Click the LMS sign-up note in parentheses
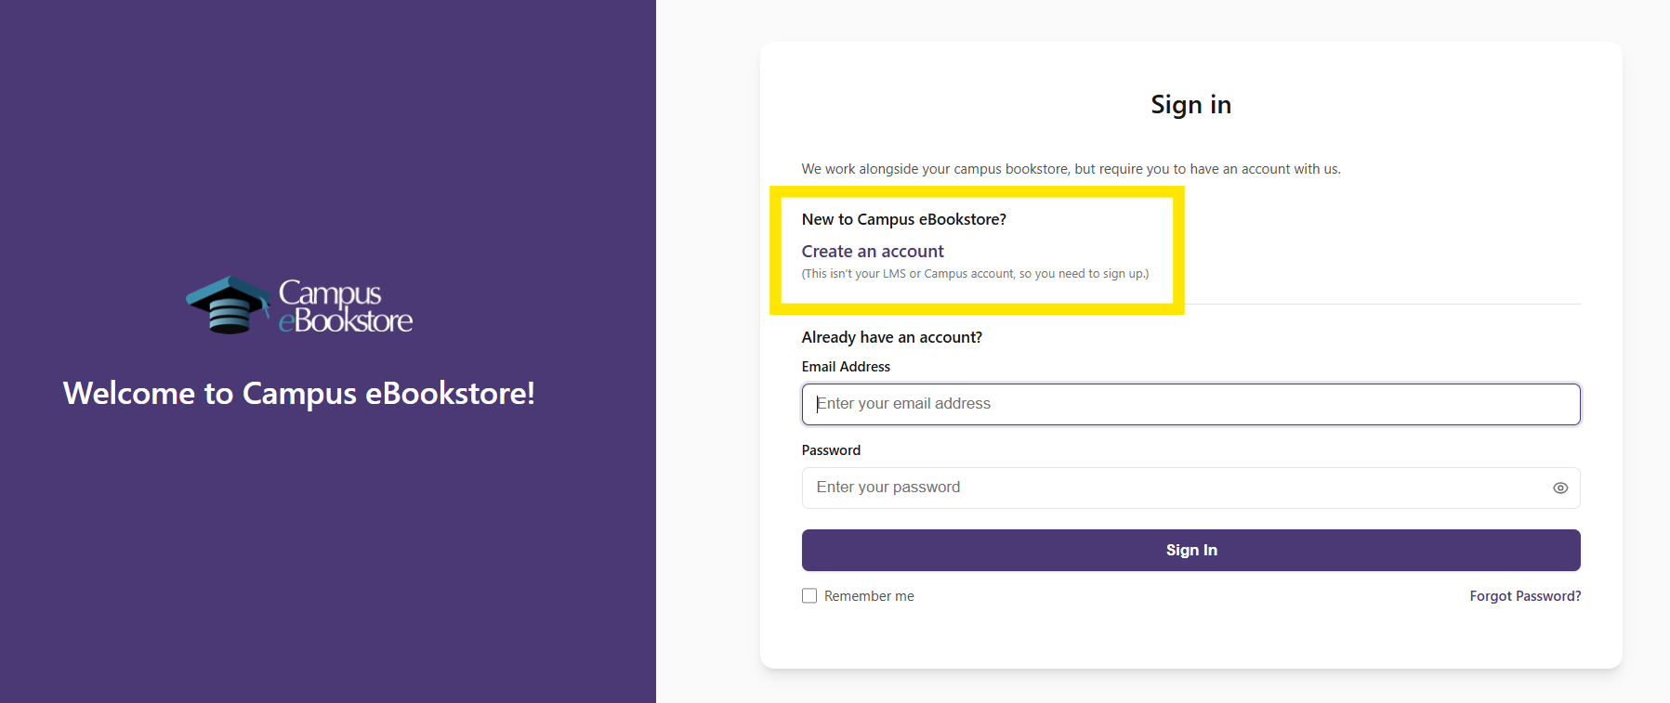 [x=975, y=274]
